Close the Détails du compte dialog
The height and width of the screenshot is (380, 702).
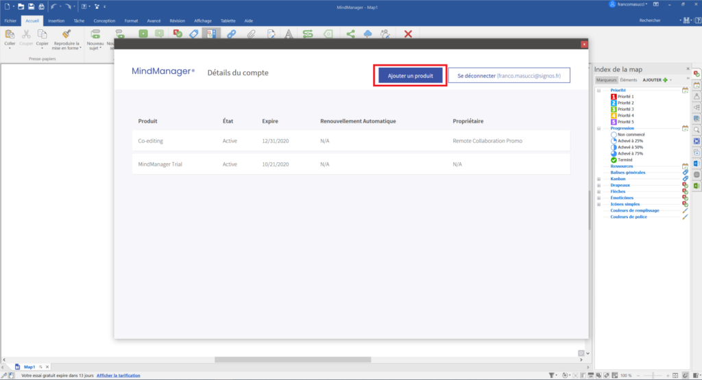[584, 45]
